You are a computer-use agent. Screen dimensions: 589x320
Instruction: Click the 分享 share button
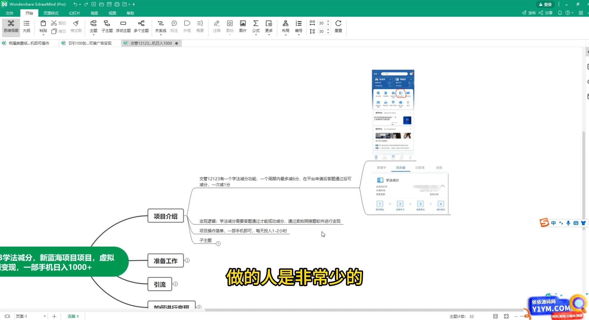546,13
